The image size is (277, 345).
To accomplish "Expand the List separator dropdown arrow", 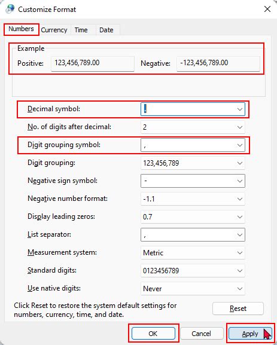I will coord(240,235).
